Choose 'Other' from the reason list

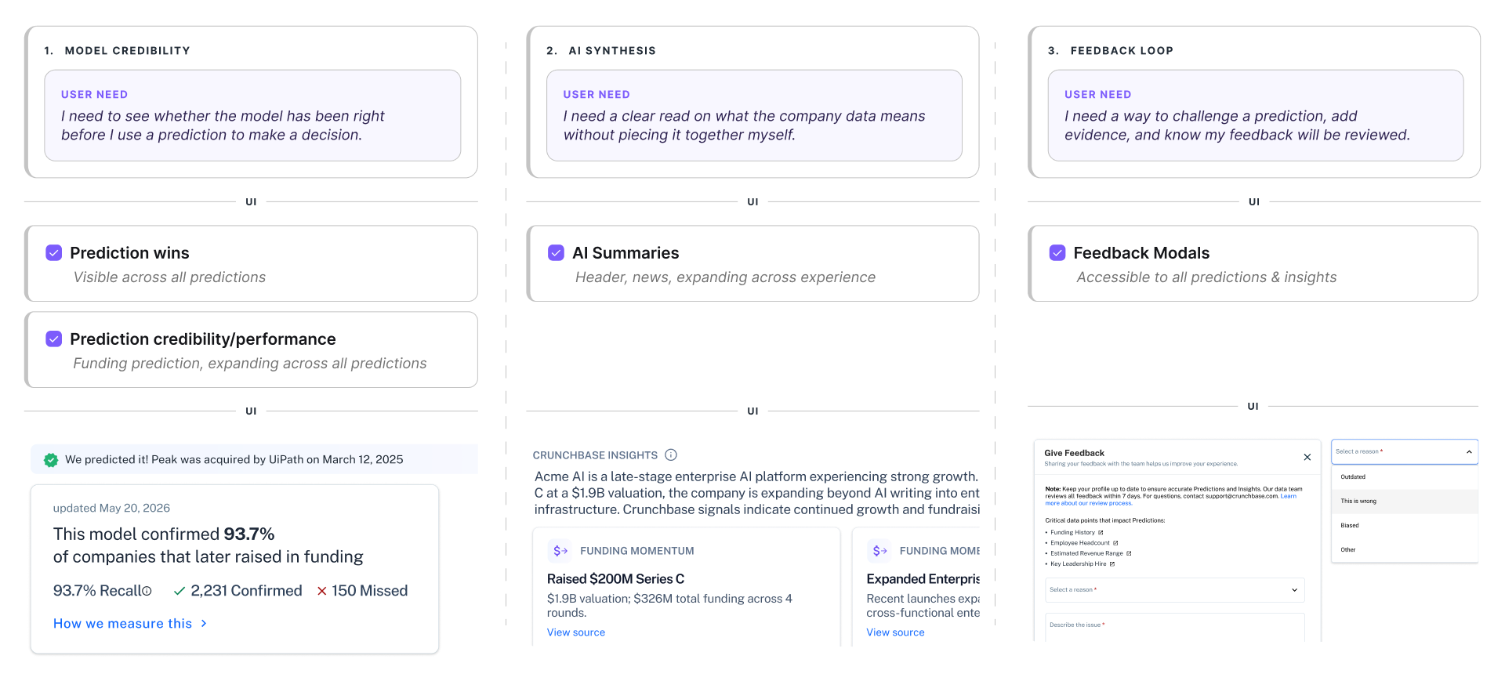1405,550
